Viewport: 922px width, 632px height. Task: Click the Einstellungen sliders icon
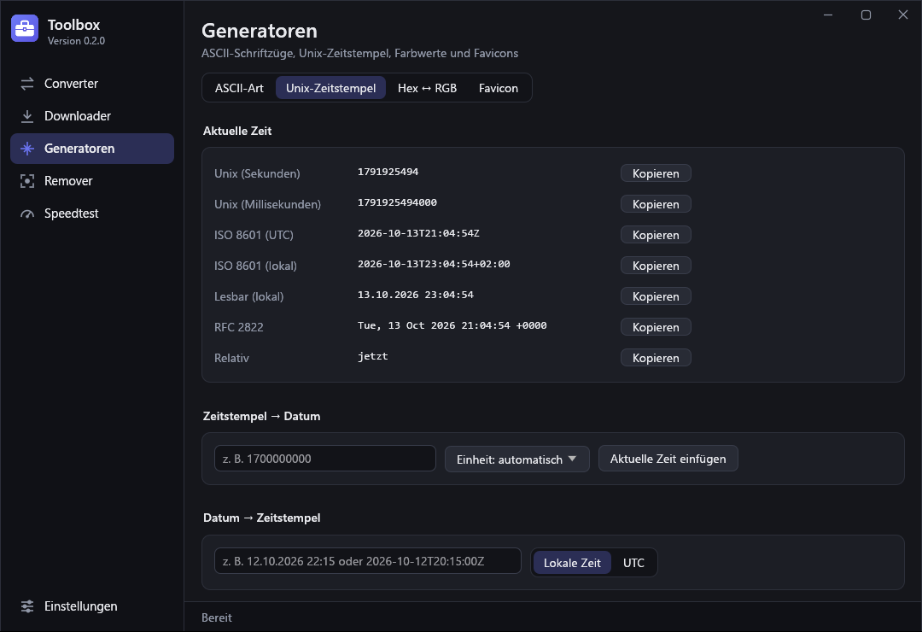[27, 606]
